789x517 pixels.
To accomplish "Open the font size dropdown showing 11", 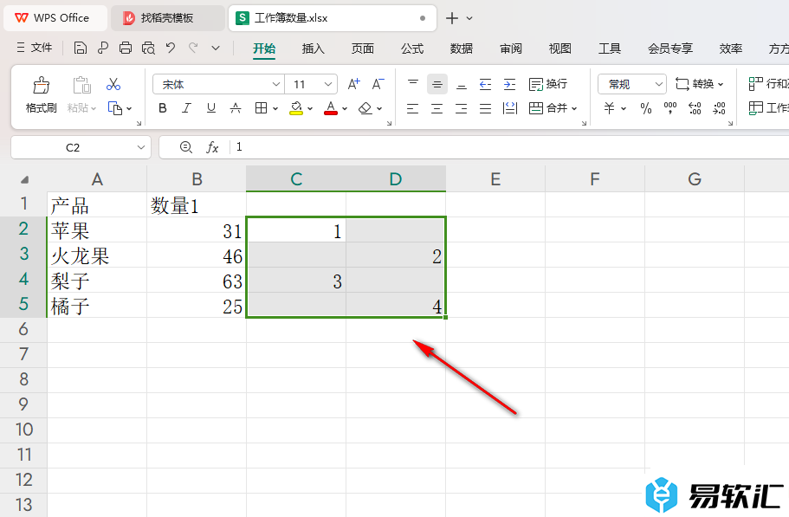I will [x=328, y=85].
